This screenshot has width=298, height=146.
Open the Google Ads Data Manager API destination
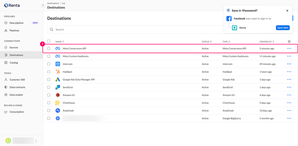click(x=79, y=79)
